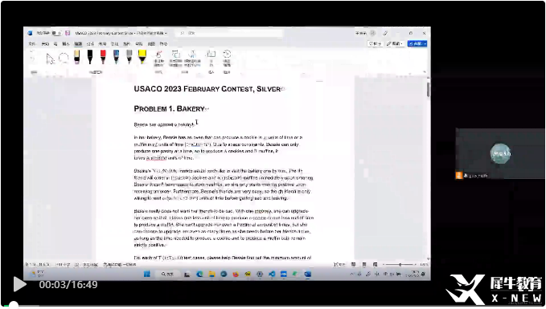Screen dimensions: 546x309
Task: Click the Ink to Math icon
Action: [192, 58]
